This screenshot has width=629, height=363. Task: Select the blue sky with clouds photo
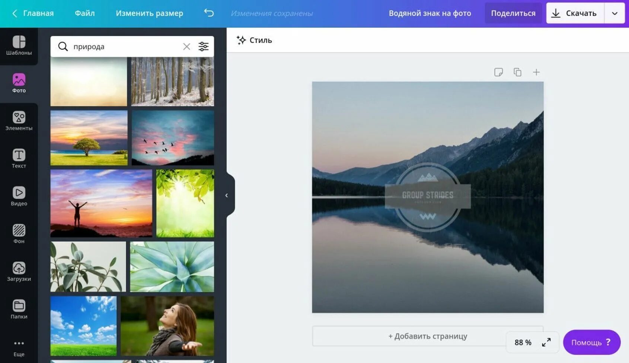pyautogui.click(x=83, y=326)
